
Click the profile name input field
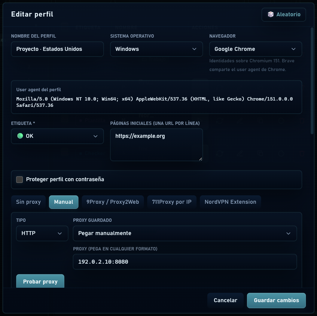pyautogui.click(x=57, y=49)
